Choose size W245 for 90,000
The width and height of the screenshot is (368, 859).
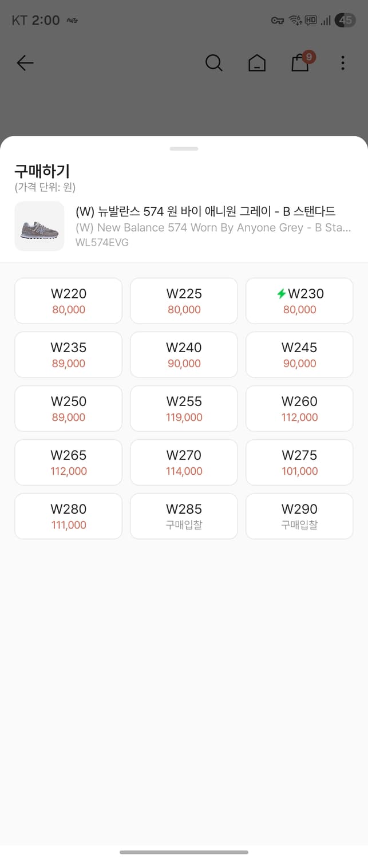pyautogui.click(x=299, y=354)
